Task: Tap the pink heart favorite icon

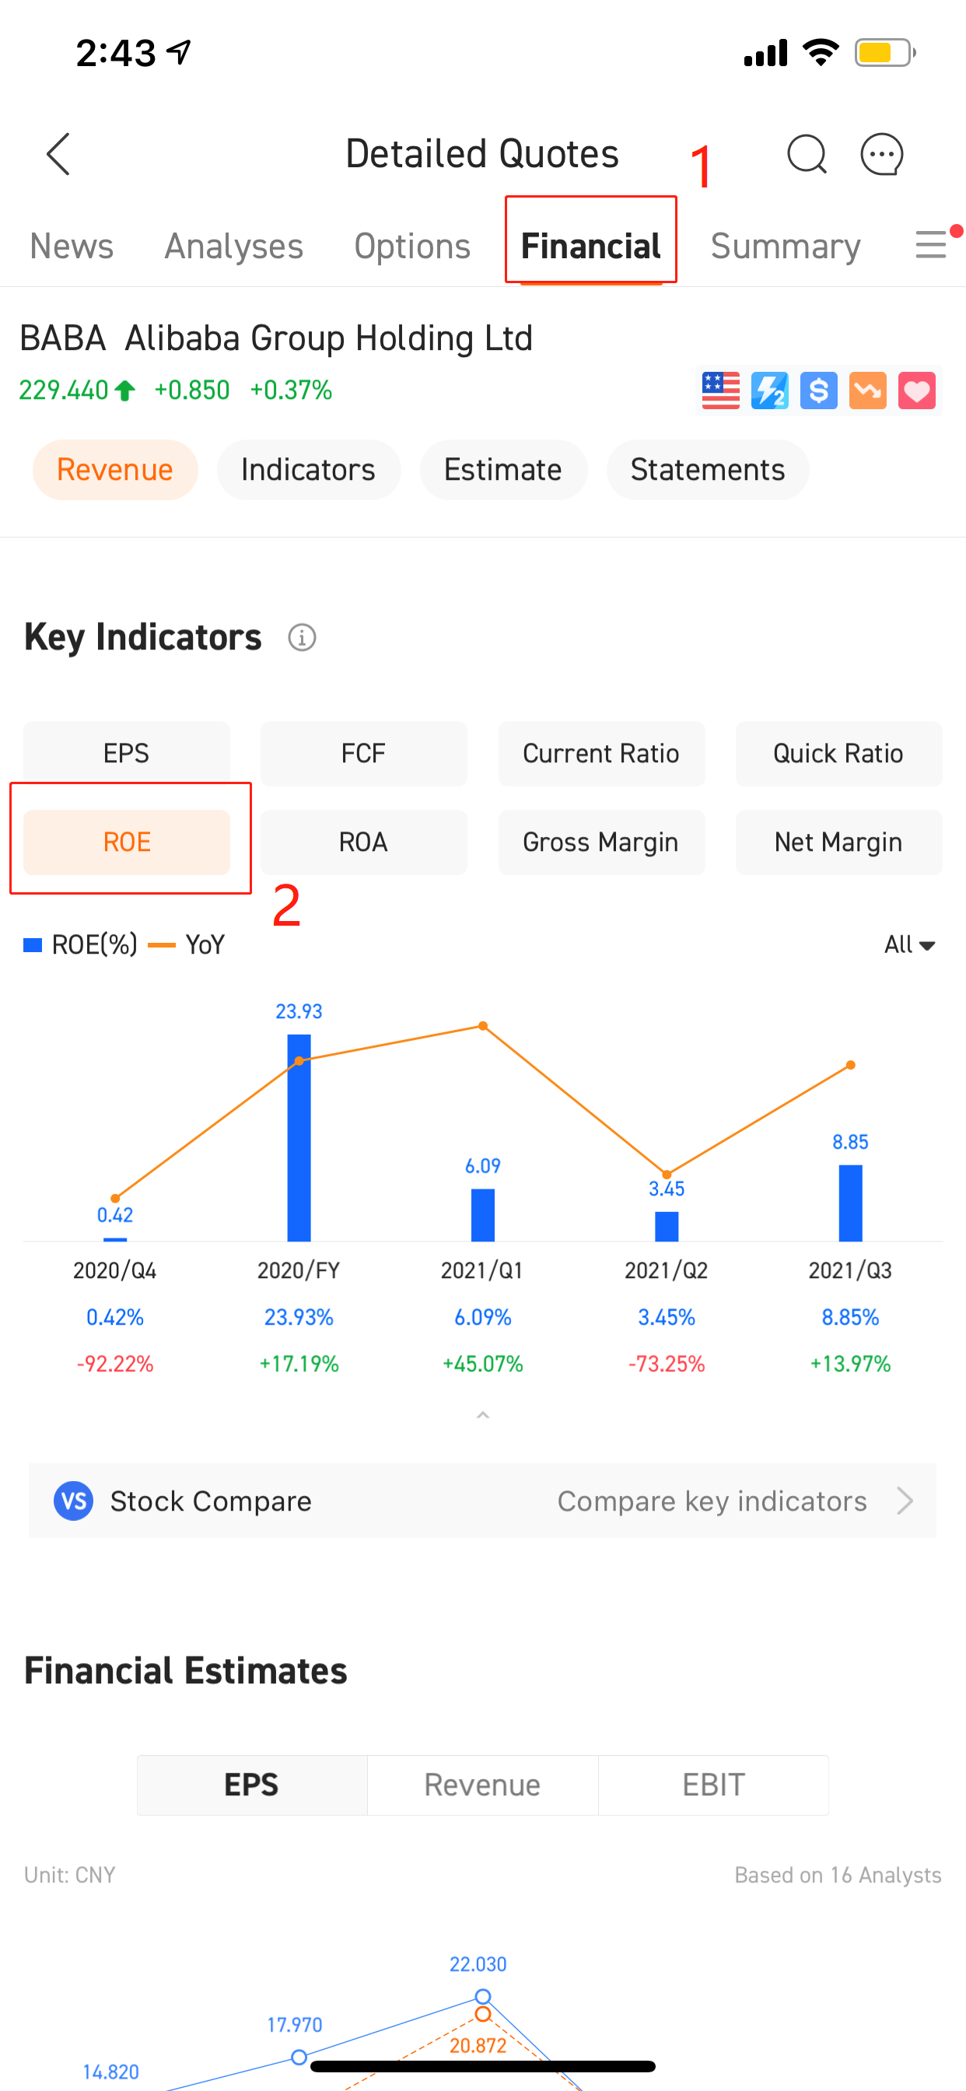Action: (x=917, y=391)
